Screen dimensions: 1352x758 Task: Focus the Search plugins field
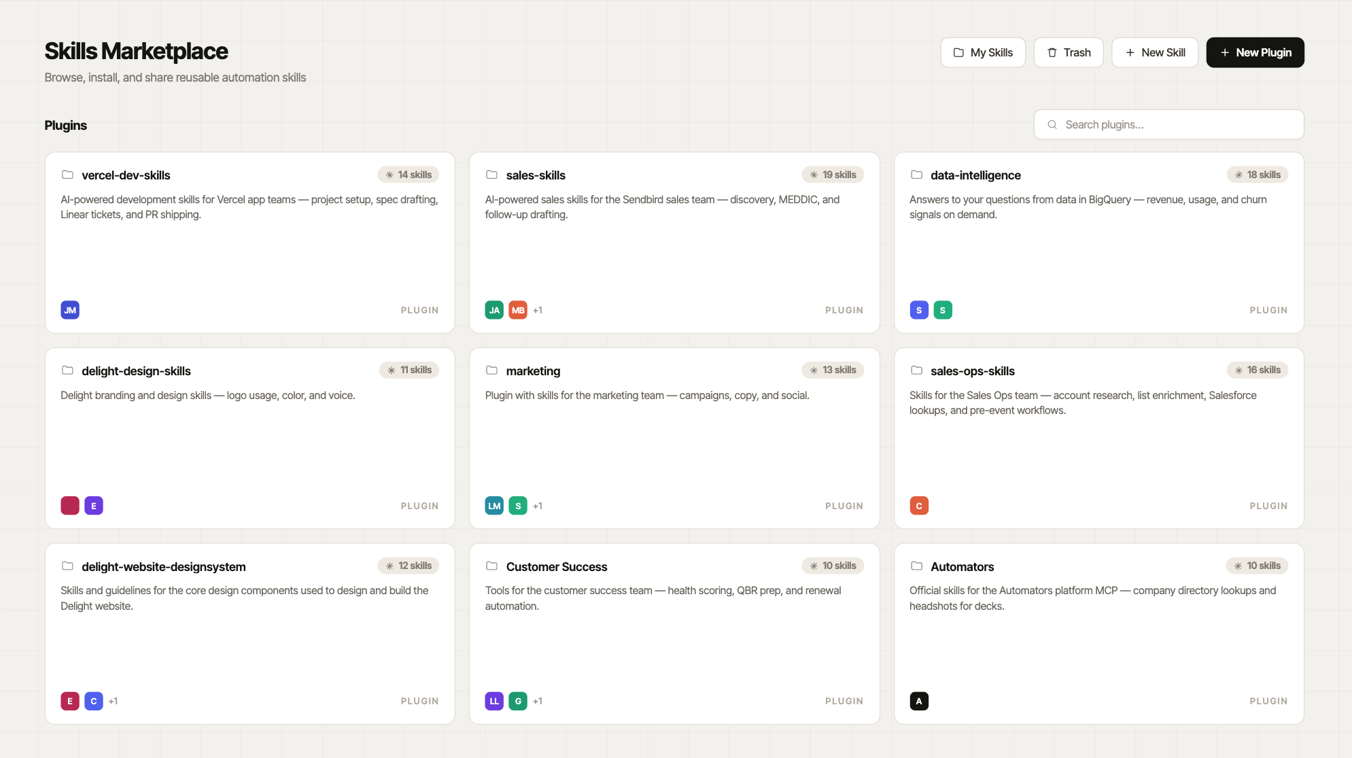[x=1168, y=124]
